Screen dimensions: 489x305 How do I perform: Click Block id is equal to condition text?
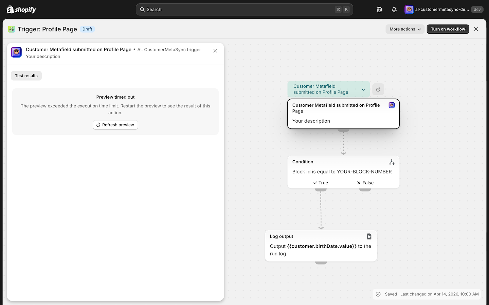(342, 172)
